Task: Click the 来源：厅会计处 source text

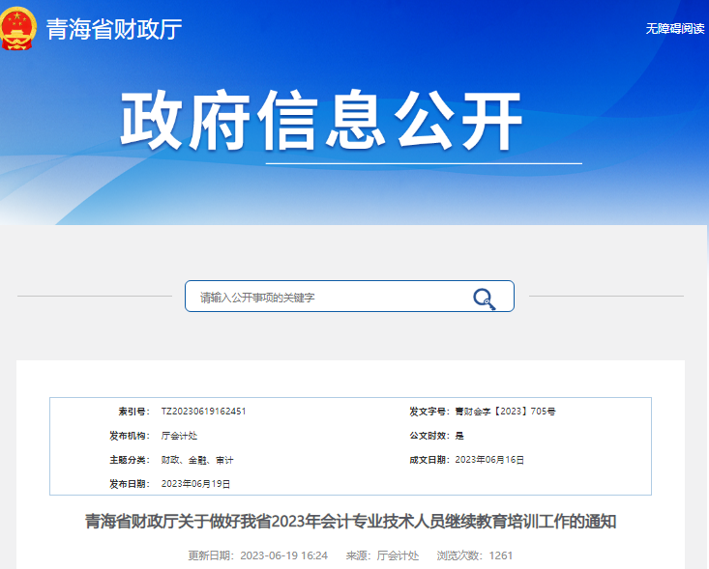Action: (x=382, y=555)
